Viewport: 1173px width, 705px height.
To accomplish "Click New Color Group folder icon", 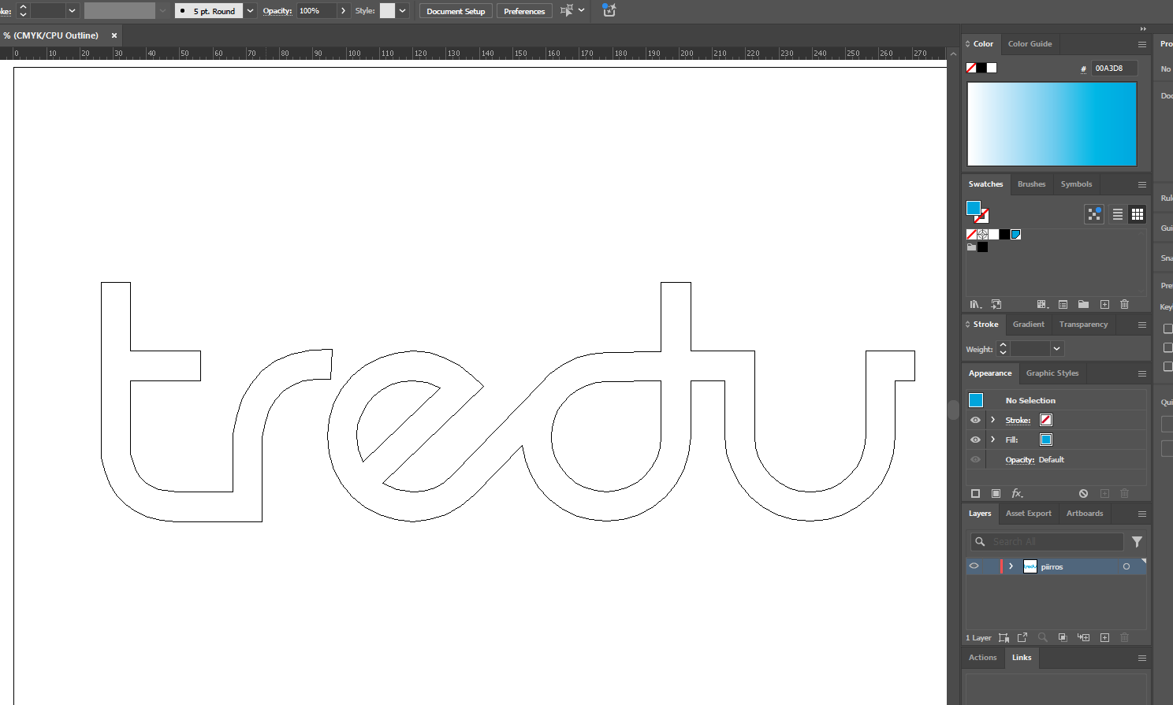I will click(1083, 304).
